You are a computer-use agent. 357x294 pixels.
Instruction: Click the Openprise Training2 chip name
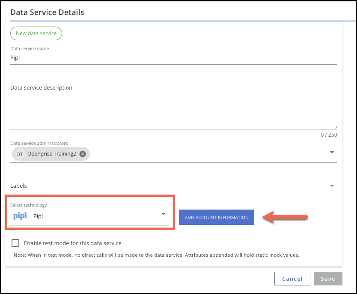tap(52, 154)
